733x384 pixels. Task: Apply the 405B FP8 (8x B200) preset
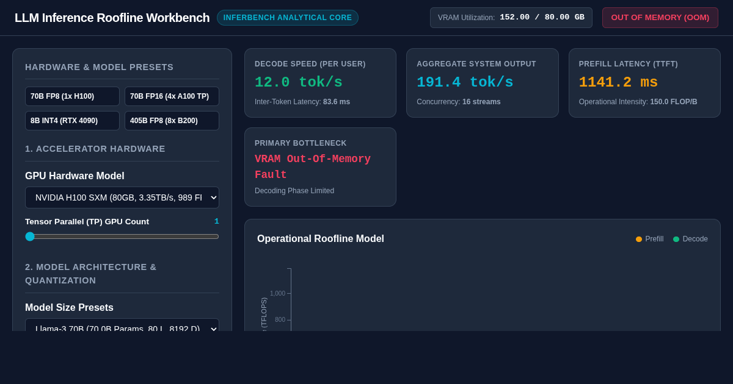pos(172,121)
